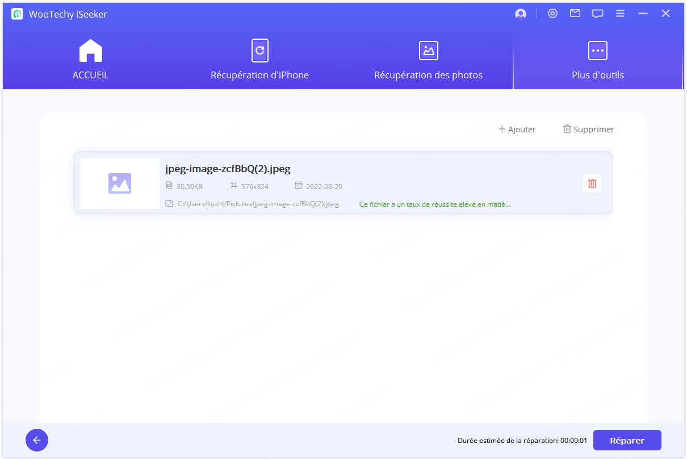The height and width of the screenshot is (460, 687).
Task: Minimize the iSeeker window
Action: pyautogui.click(x=643, y=14)
